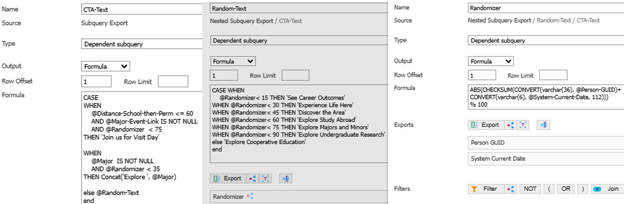Click 'Discover the Area' formula line
The width and height of the screenshot is (624, 204).
[279, 113]
